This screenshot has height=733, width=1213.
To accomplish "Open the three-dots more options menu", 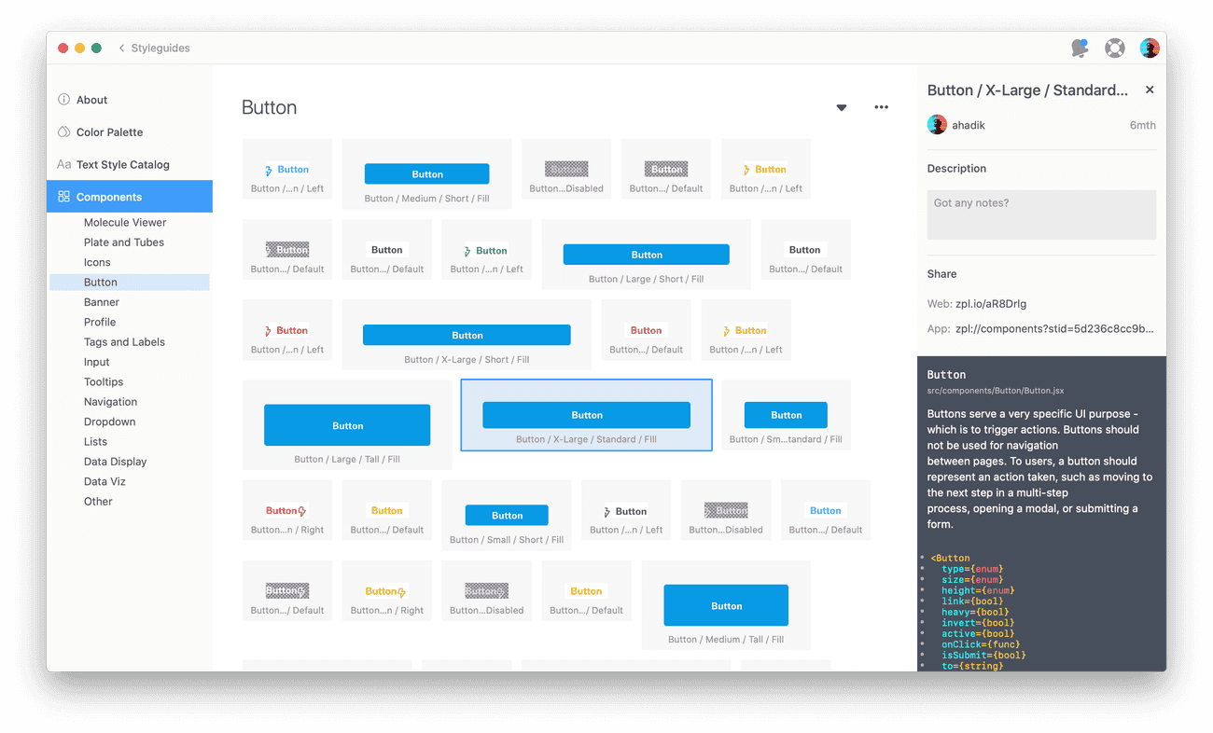I will pyautogui.click(x=881, y=107).
